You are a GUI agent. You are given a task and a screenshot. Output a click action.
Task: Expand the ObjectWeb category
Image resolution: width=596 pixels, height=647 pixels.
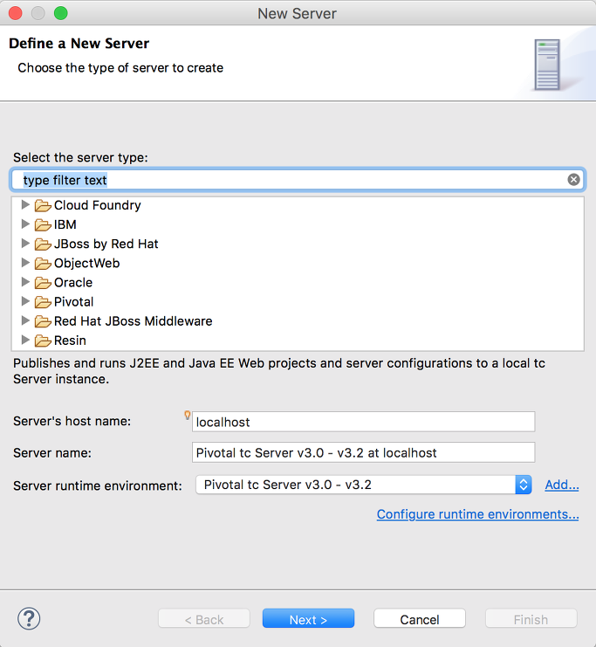point(25,263)
